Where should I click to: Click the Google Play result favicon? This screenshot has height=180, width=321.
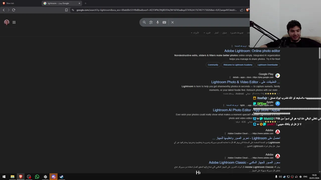(x=278, y=75)
